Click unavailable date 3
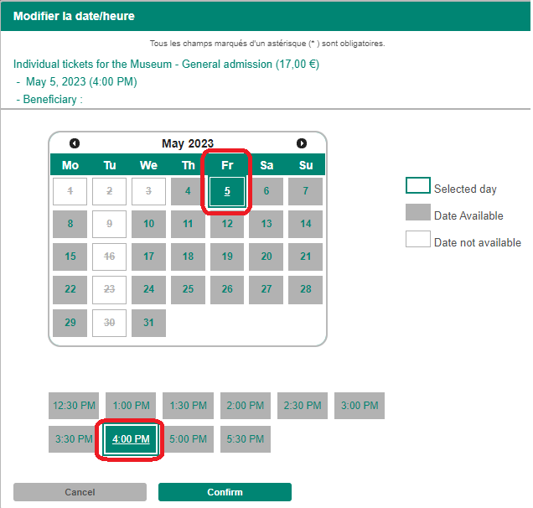533x508 pixels. click(x=148, y=191)
